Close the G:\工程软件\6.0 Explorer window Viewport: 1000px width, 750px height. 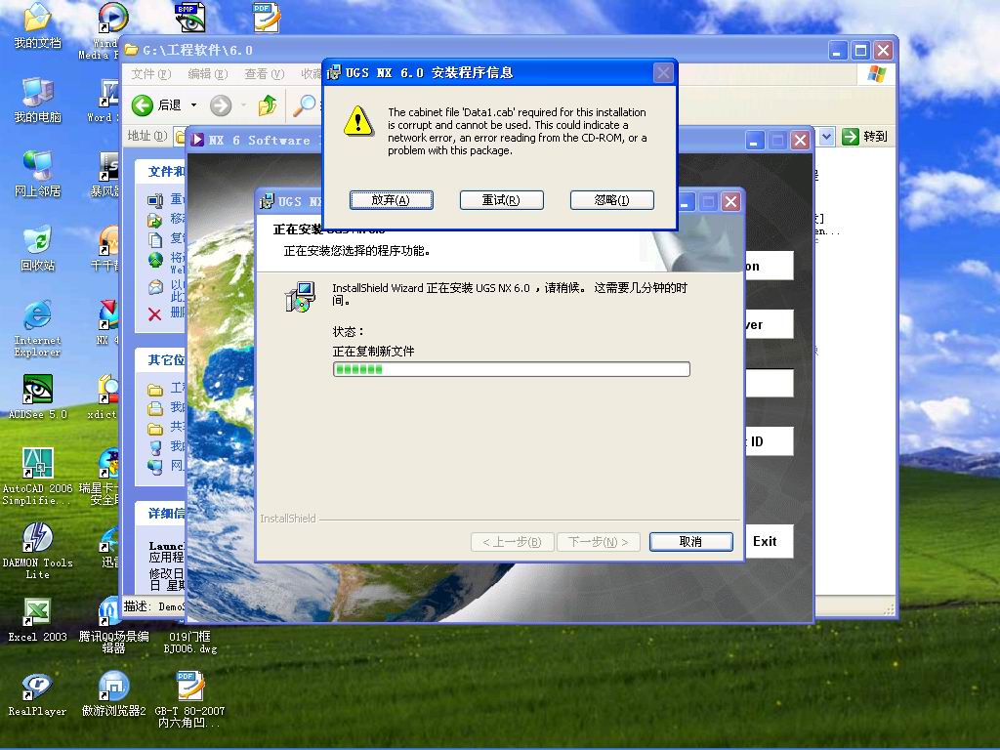click(x=883, y=50)
